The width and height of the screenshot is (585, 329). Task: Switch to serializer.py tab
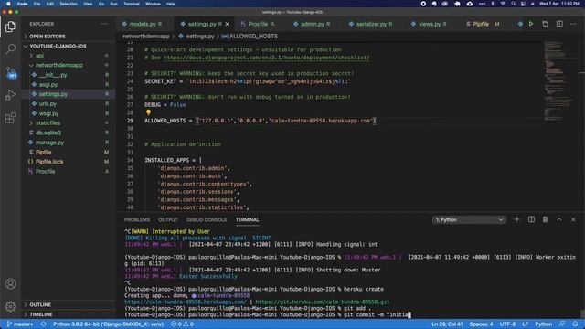pyautogui.click(x=371, y=24)
